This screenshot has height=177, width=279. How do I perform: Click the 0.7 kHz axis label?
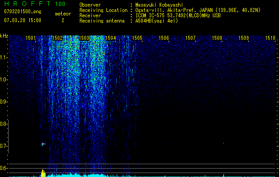click(4, 146)
